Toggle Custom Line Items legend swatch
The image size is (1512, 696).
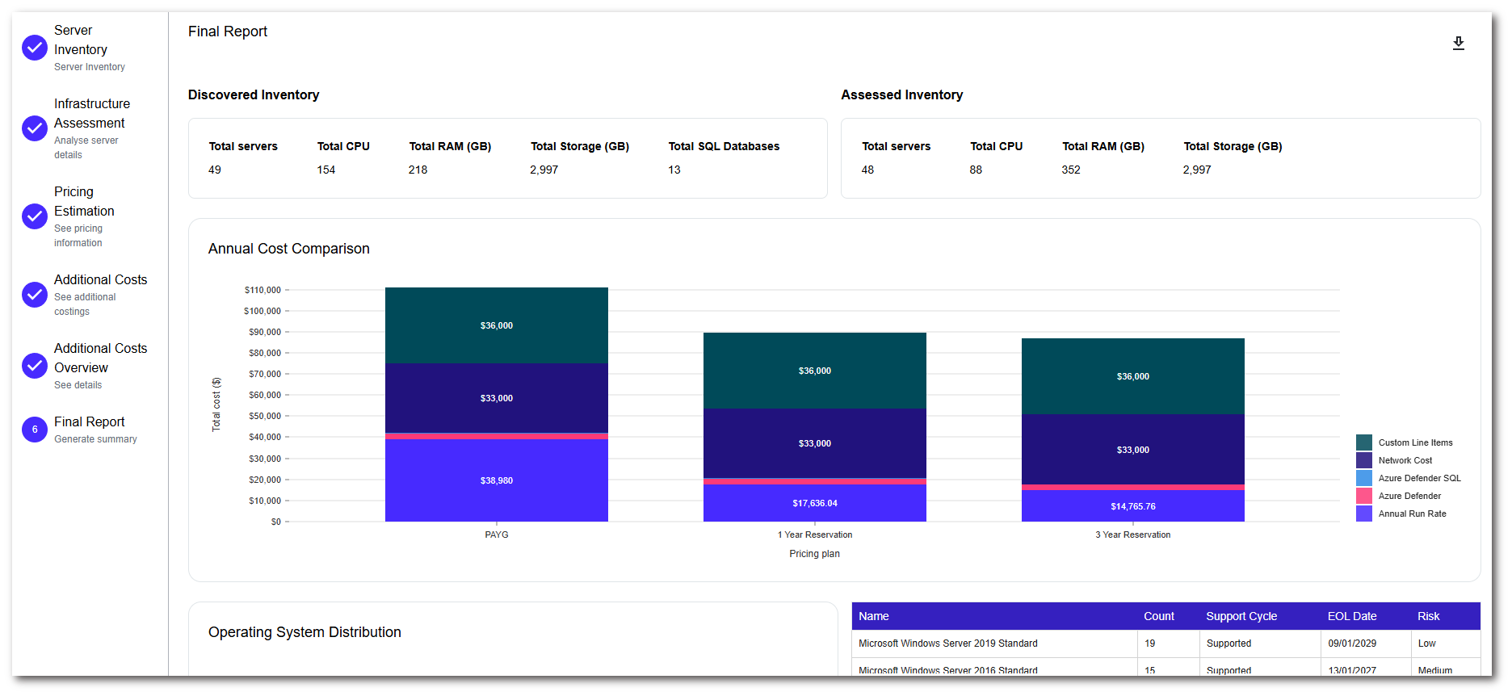pyautogui.click(x=1364, y=442)
